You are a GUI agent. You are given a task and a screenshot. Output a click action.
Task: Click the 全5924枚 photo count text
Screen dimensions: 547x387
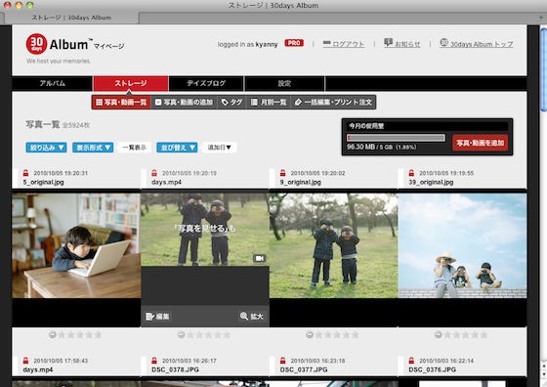76,125
